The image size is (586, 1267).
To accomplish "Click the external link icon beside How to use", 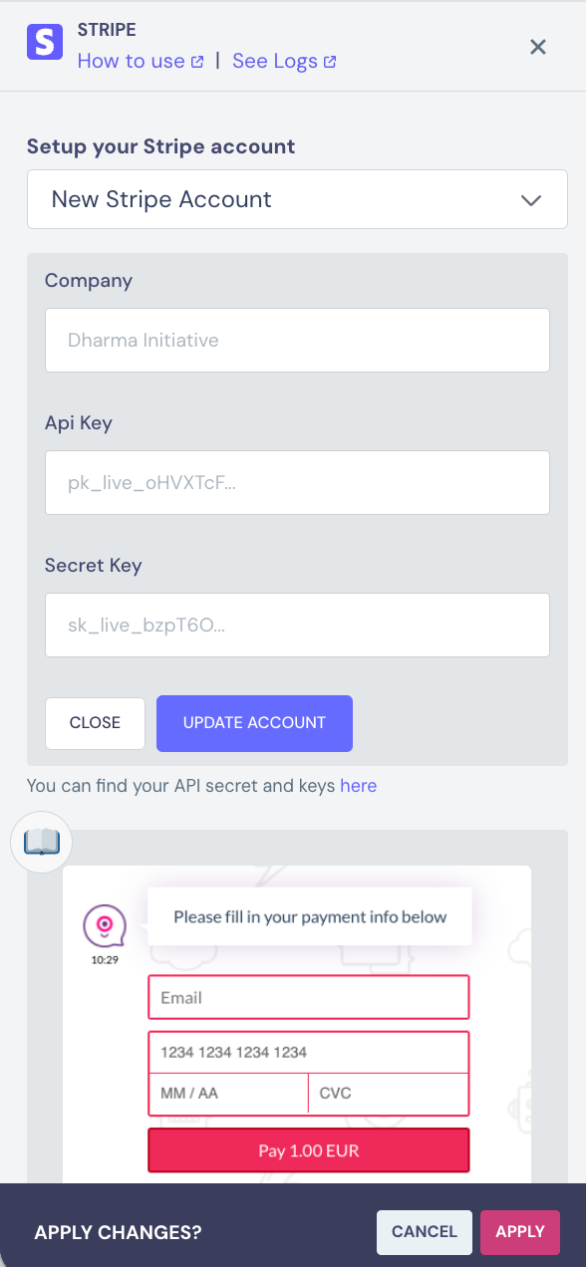I will click(197, 62).
